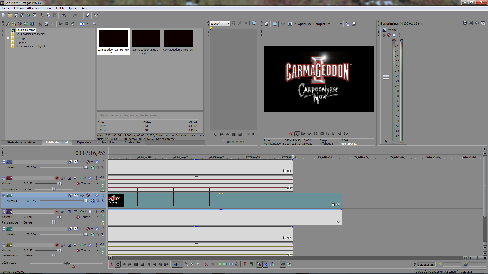Open compositing mode icon on track 1
The image size is (488, 274).
93,167
